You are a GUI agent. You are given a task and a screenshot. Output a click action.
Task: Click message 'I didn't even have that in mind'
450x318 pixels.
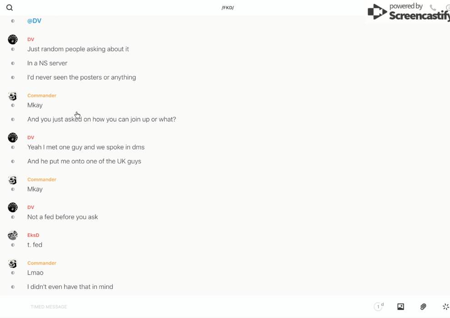click(x=70, y=287)
